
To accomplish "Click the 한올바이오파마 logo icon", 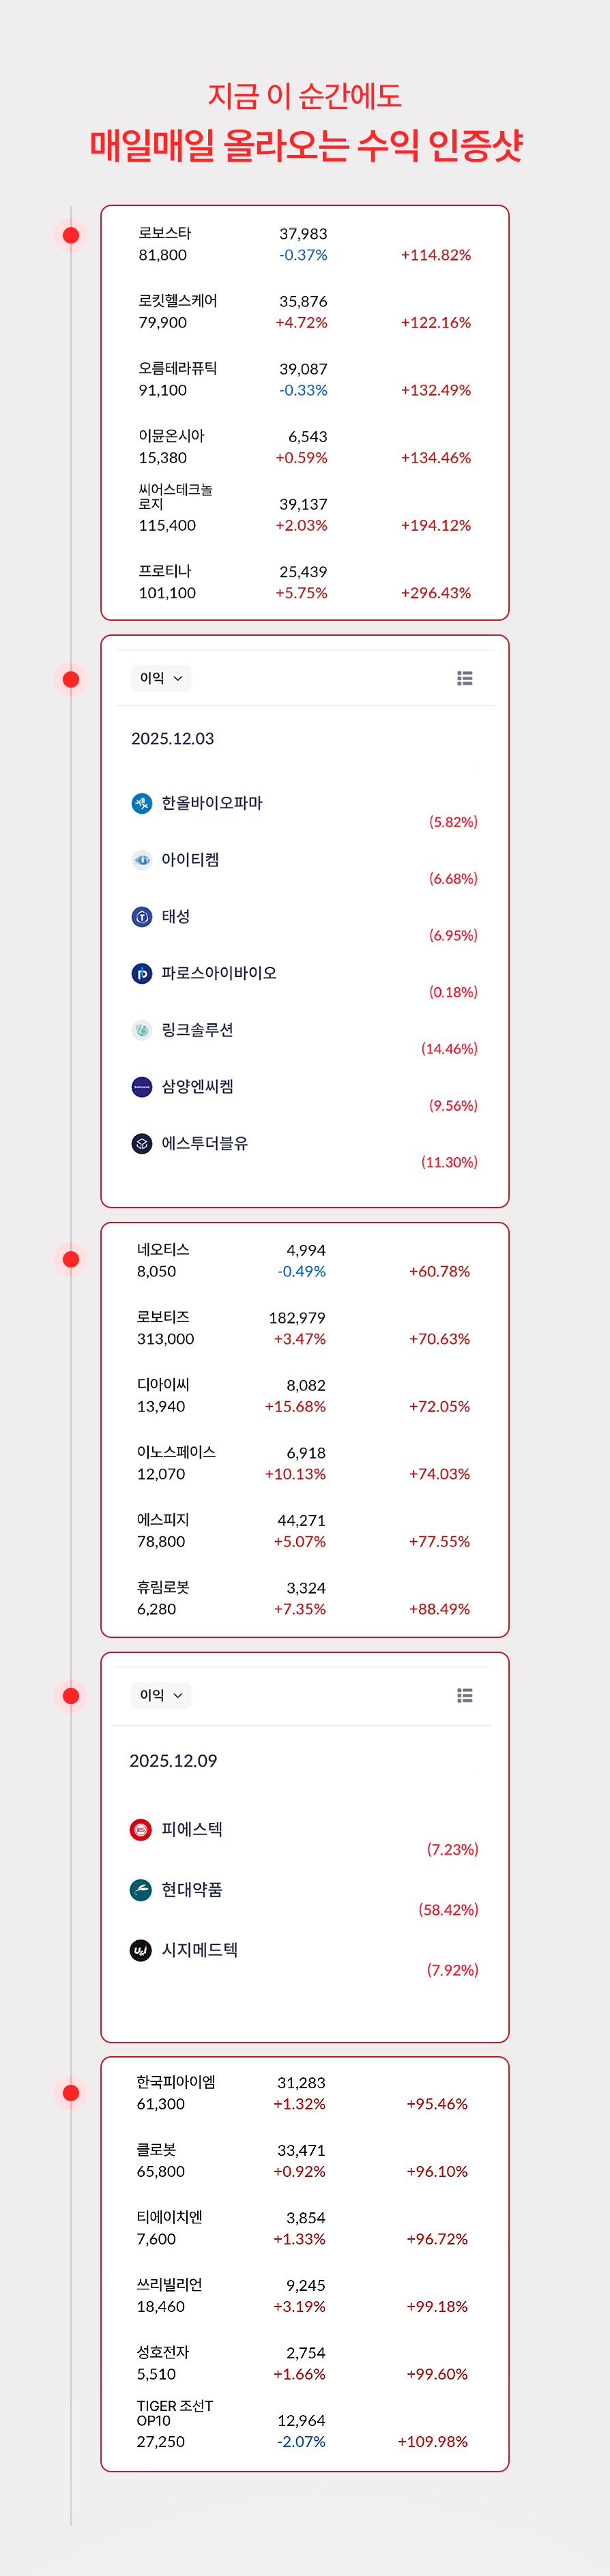I will [x=142, y=803].
